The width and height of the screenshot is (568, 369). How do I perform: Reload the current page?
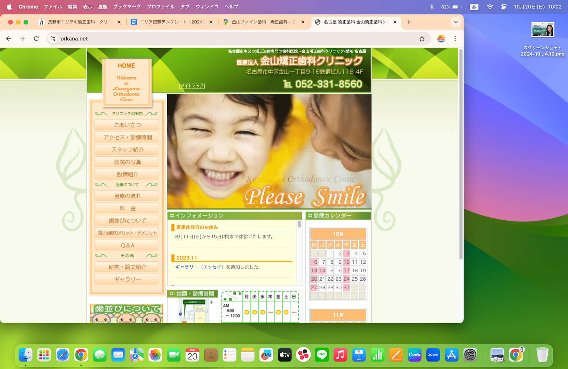click(36, 39)
